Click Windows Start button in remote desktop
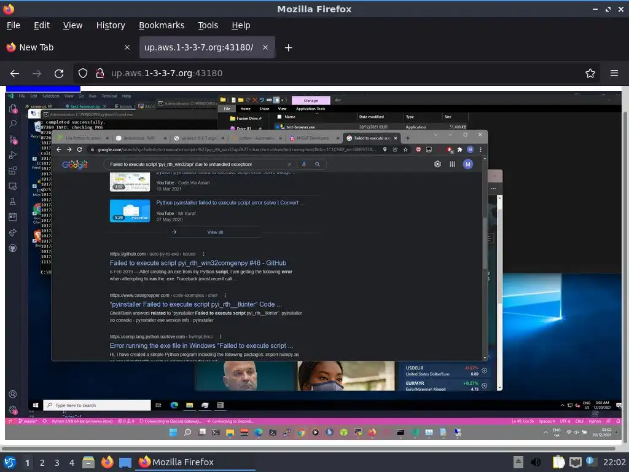629x472 pixels. 35,405
